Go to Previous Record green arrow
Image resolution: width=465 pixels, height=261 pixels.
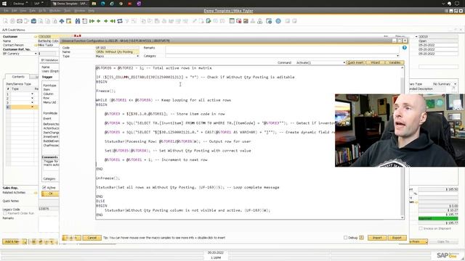coord(99,21)
